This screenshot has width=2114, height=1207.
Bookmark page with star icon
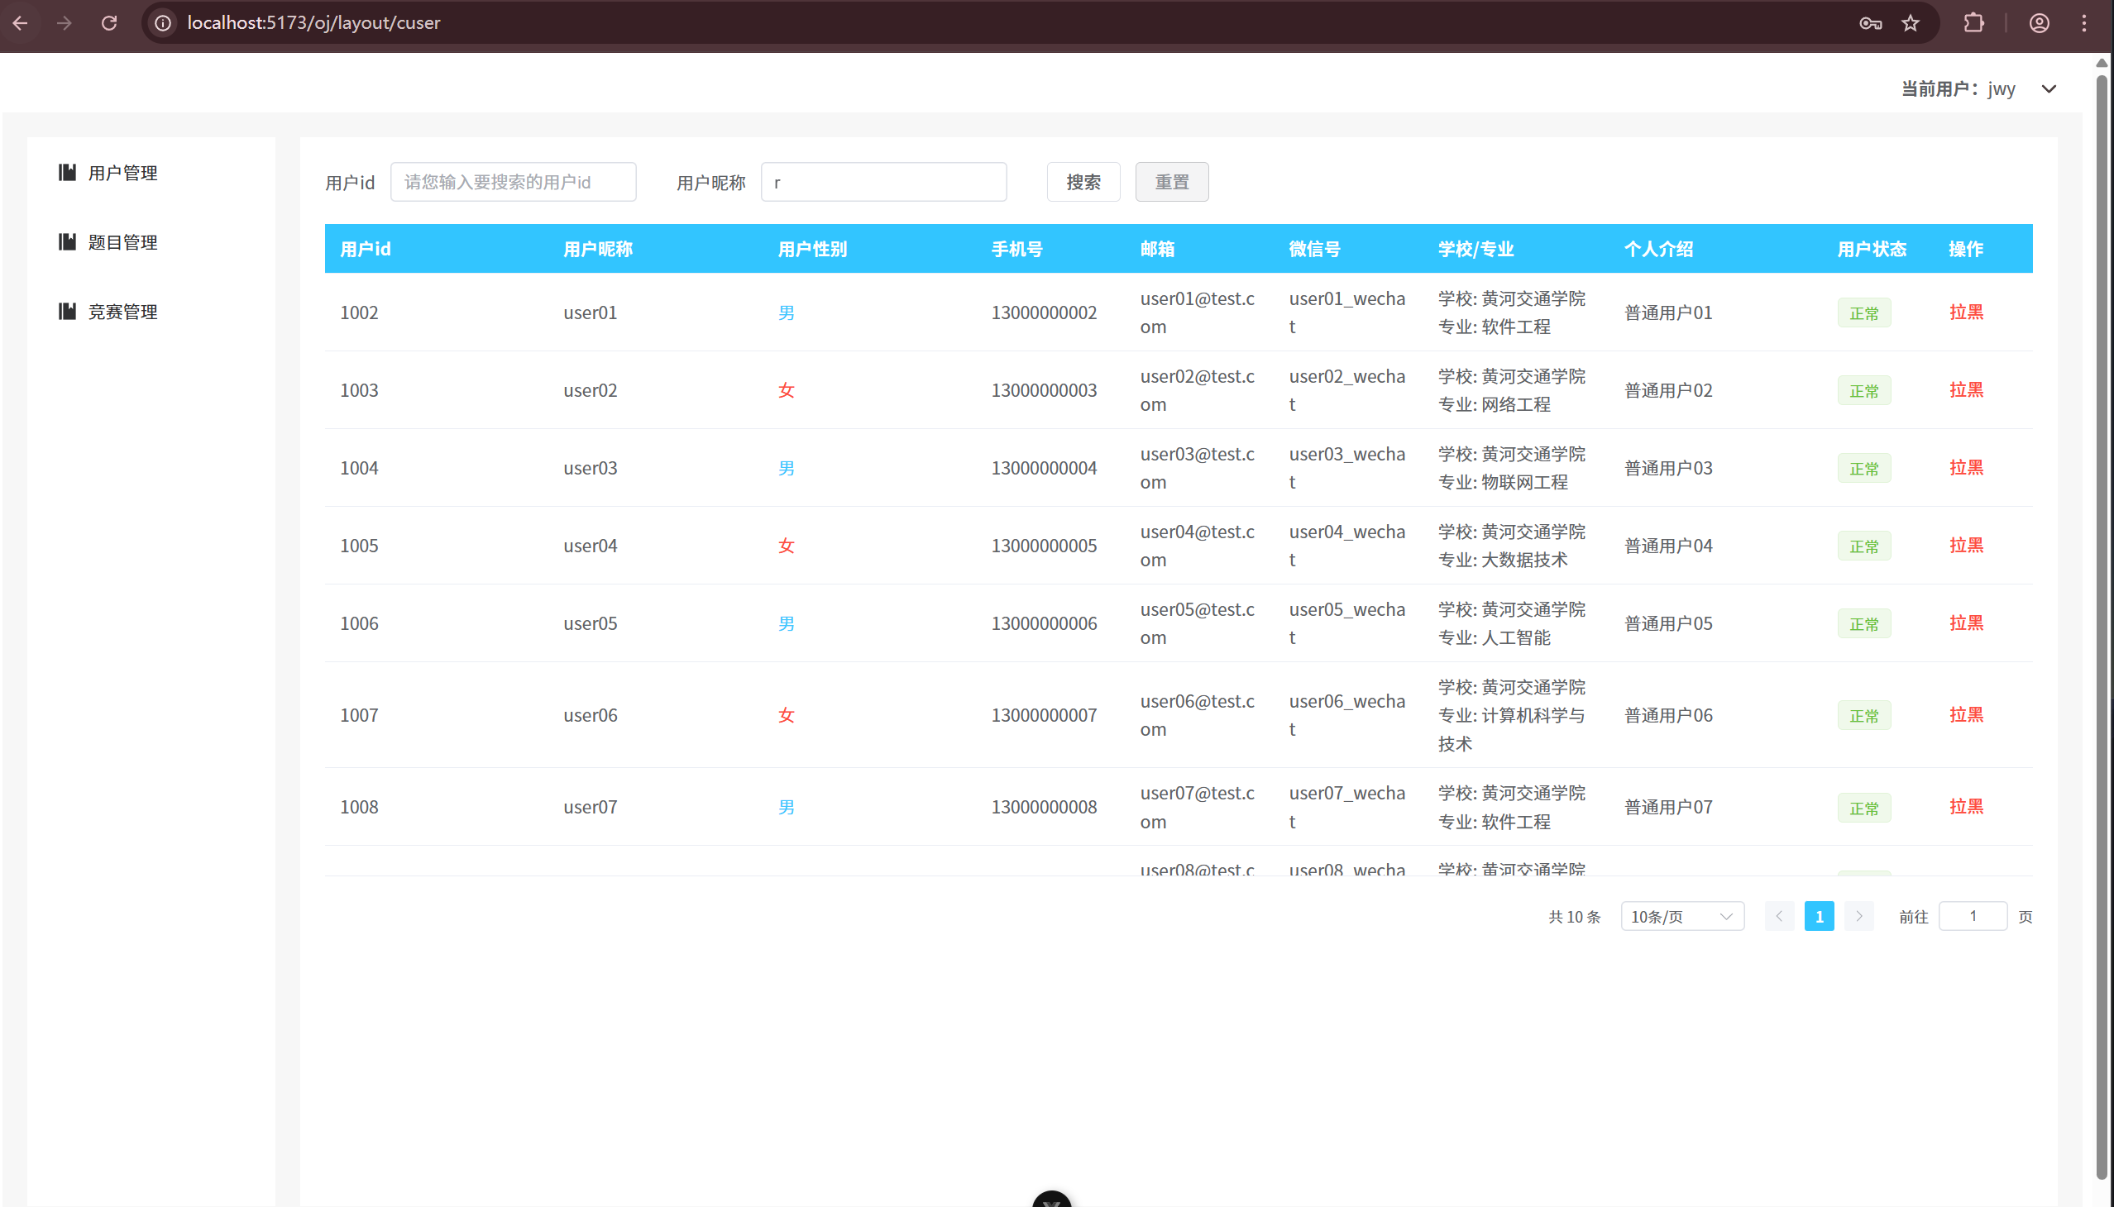click(1911, 22)
